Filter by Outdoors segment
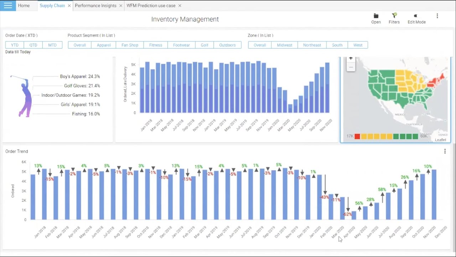This screenshot has width=456, height=257. point(227,45)
